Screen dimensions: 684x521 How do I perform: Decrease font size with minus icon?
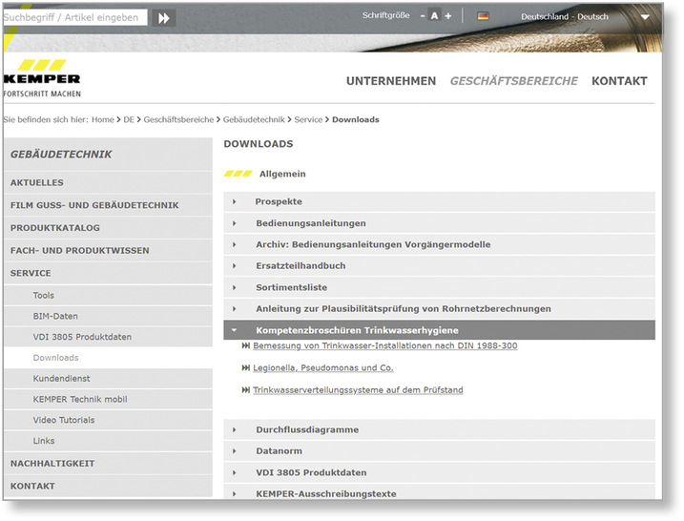(x=423, y=16)
